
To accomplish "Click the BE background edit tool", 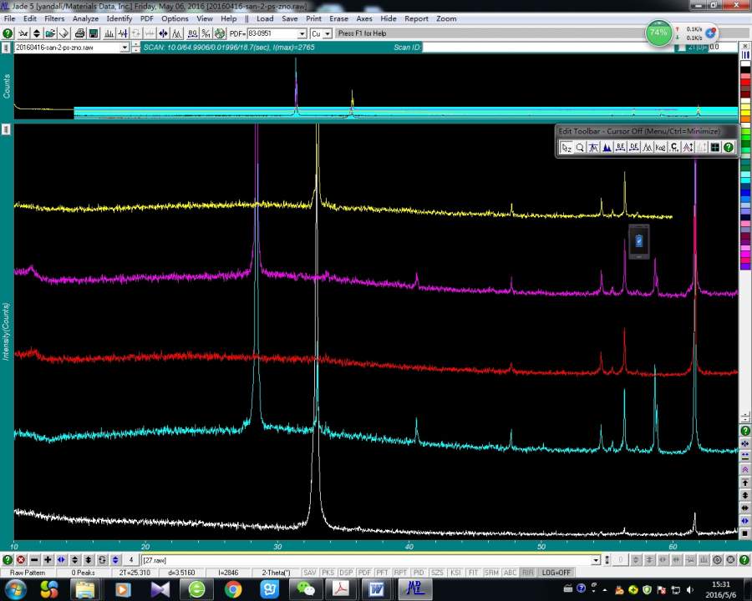I will click(x=620, y=148).
